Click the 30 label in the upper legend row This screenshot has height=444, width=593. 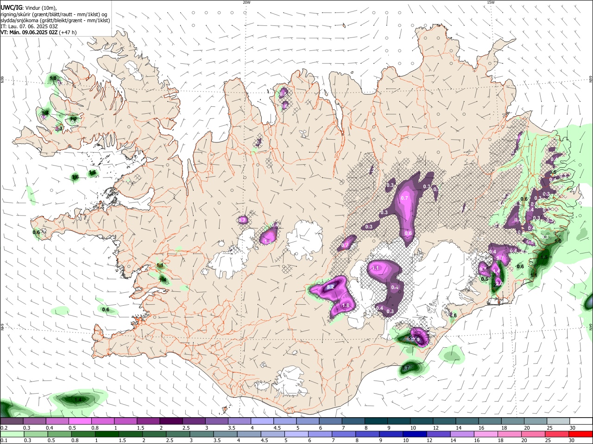pyautogui.click(x=573, y=428)
